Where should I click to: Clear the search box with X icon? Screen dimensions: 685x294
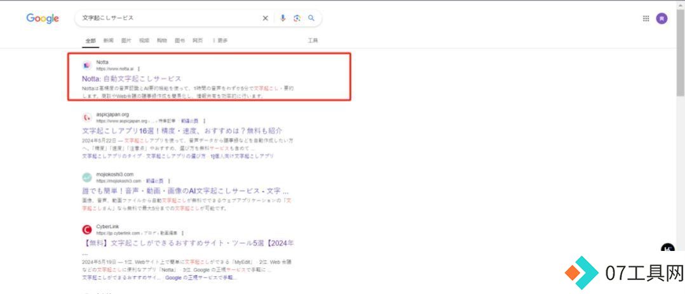point(265,18)
